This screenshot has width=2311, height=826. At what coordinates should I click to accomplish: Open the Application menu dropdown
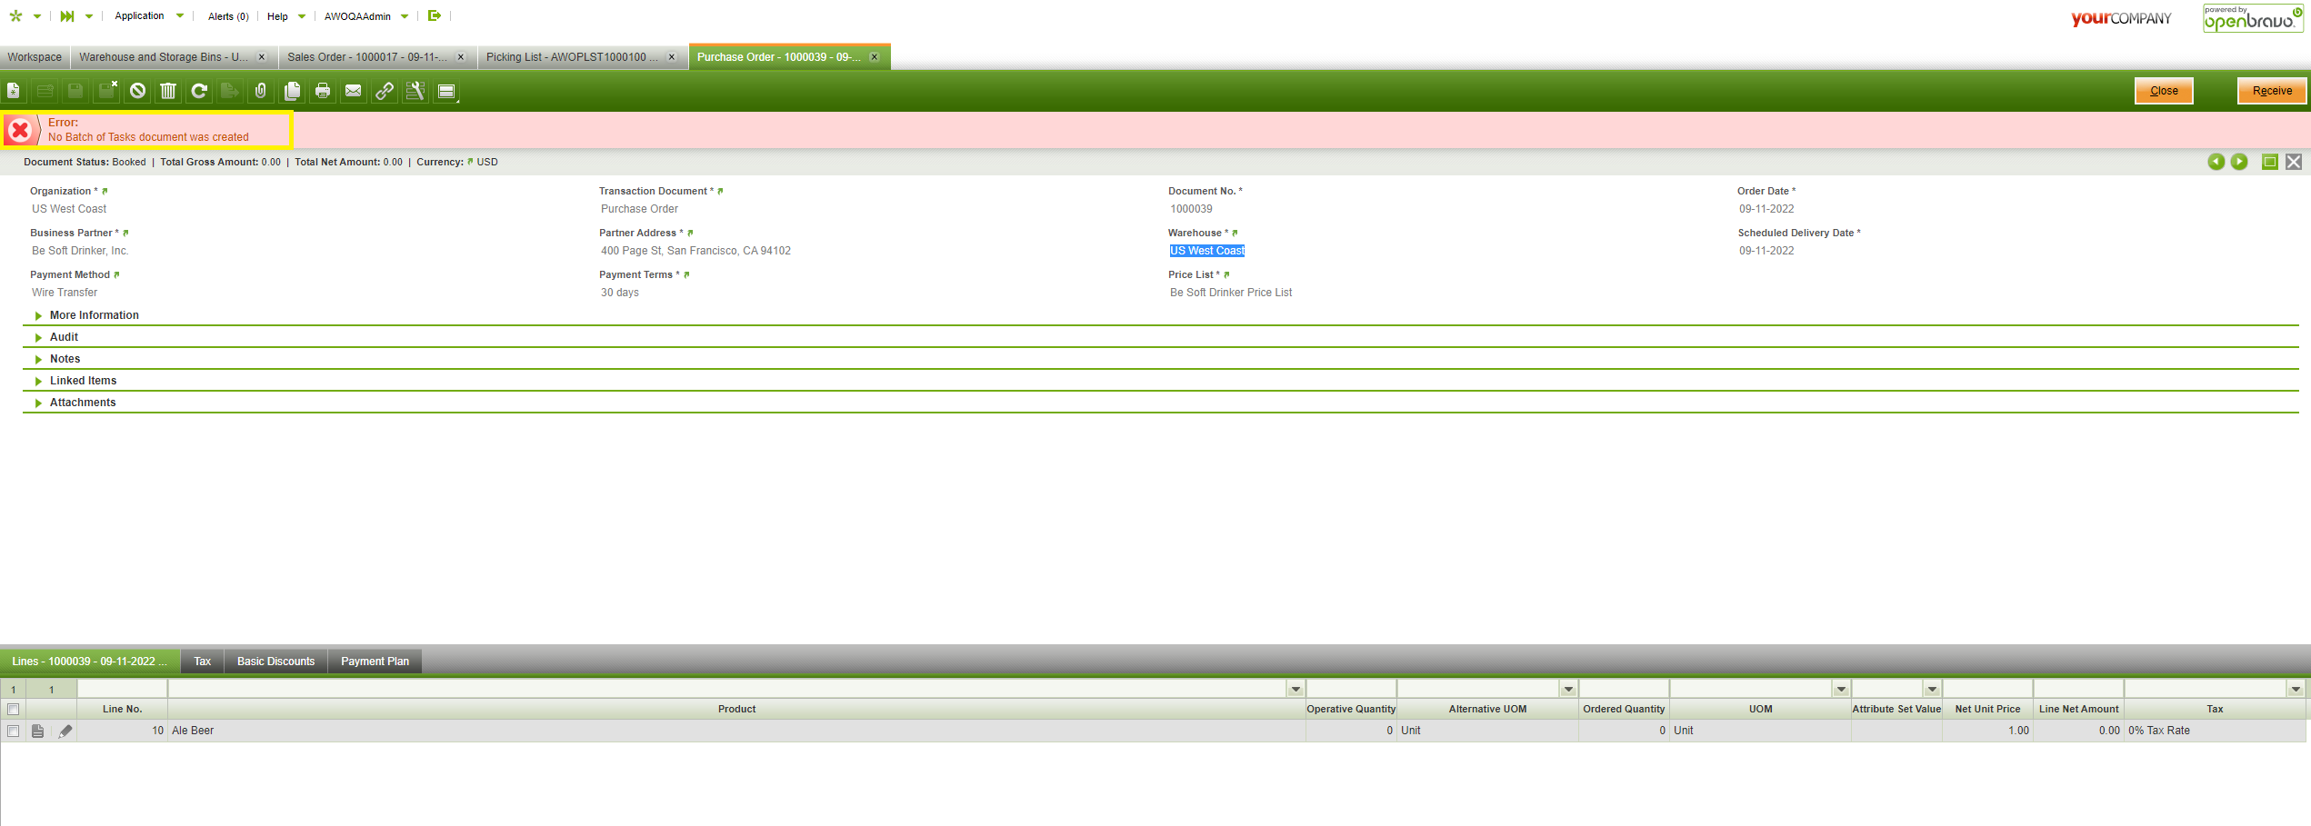point(149,16)
